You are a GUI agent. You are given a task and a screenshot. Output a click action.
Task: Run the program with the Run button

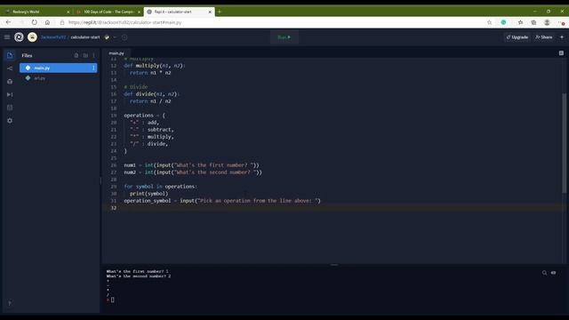point(284,37)
